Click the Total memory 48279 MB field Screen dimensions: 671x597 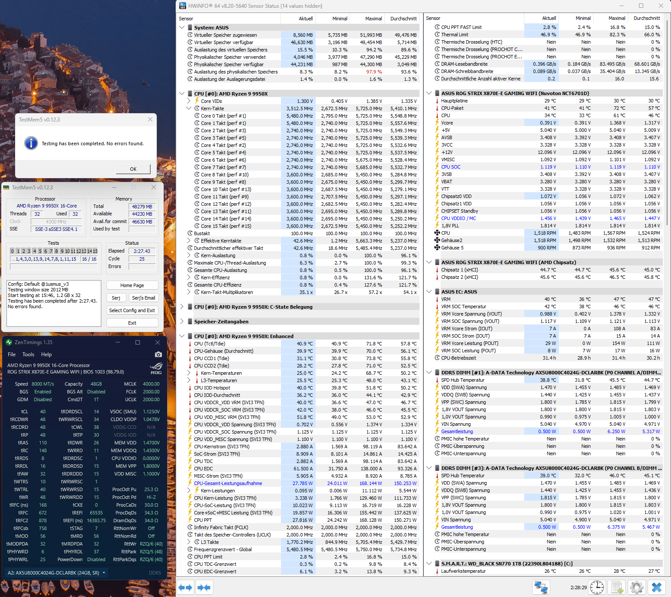pos(142,207)
